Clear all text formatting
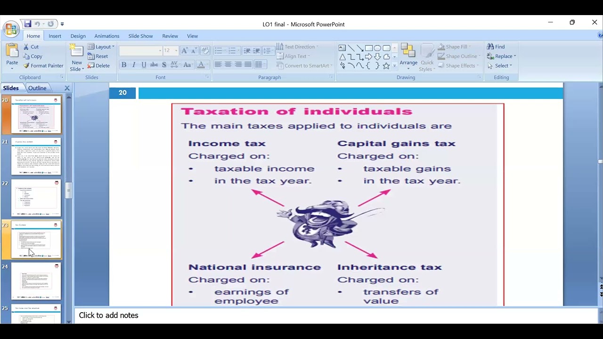 coord(205,50)
